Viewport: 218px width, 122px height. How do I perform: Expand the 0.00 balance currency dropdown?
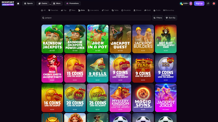[x=184, y=3]
